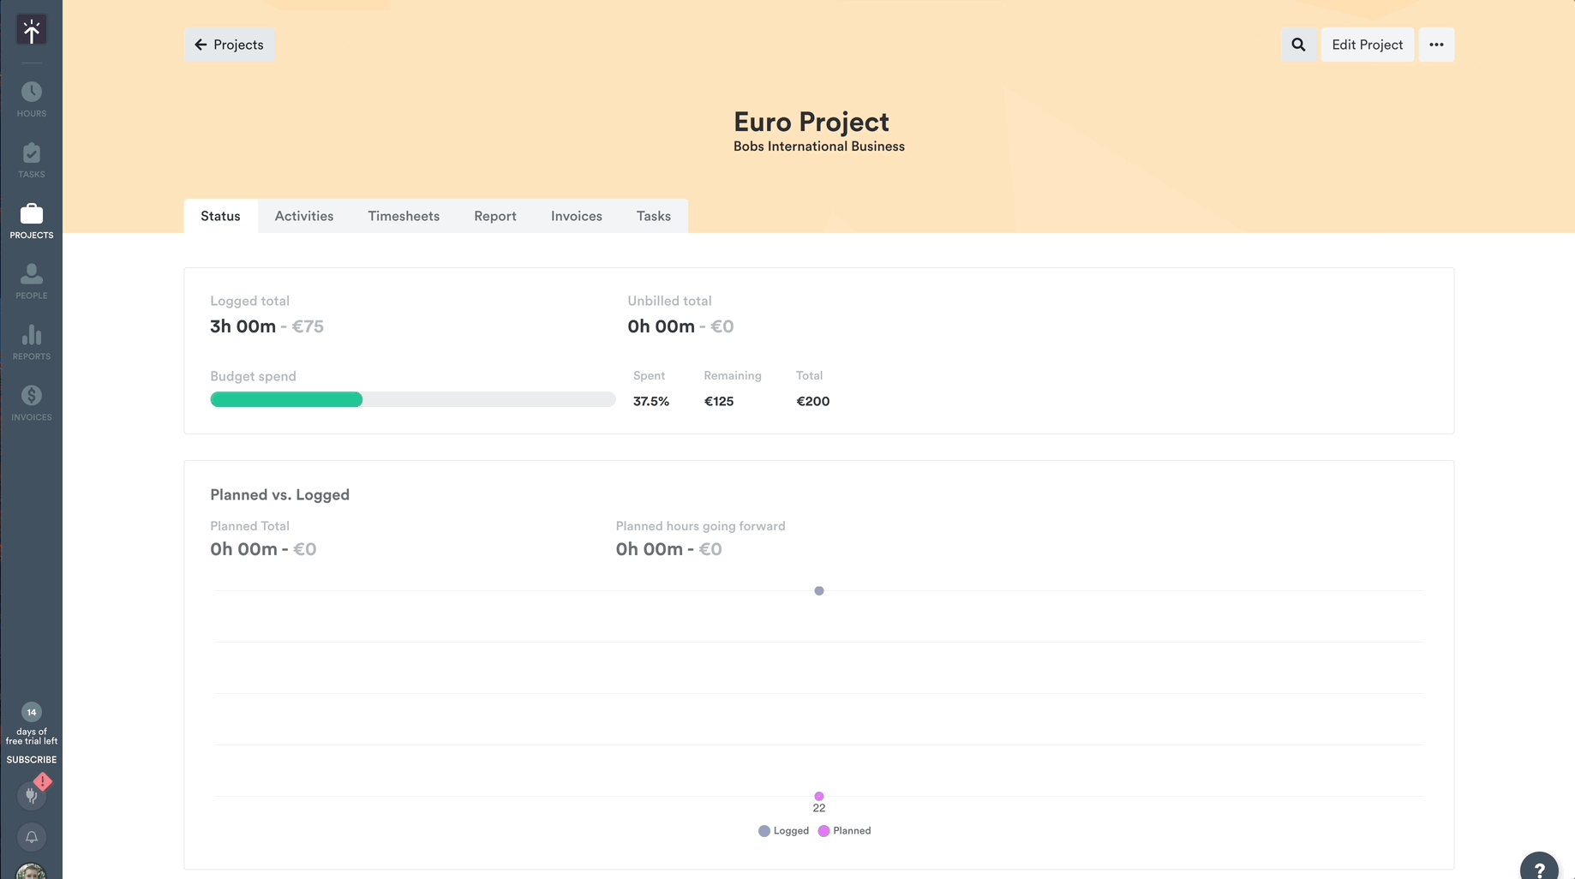
Task: Switch to the Activities tab
Action: point(304,216)
